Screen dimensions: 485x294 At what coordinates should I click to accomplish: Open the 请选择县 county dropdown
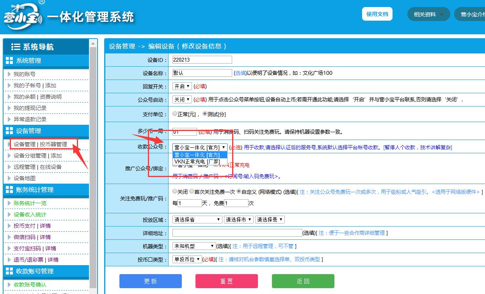270,220
